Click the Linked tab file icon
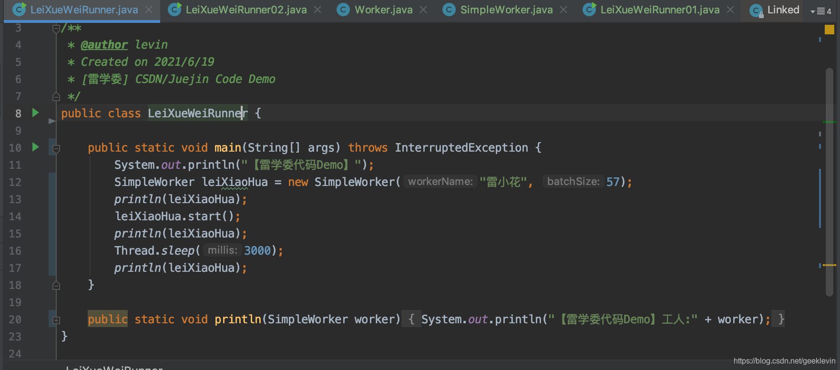Viewport: 840px width, 370px height. [x=756, y=10]
